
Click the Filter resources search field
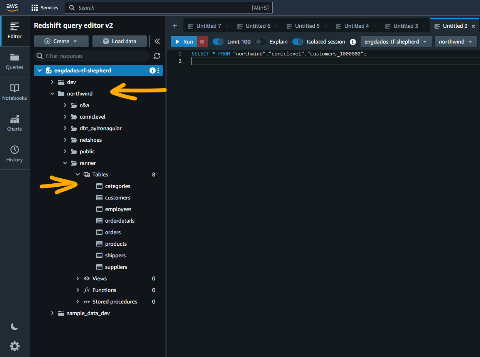[94, 56]
